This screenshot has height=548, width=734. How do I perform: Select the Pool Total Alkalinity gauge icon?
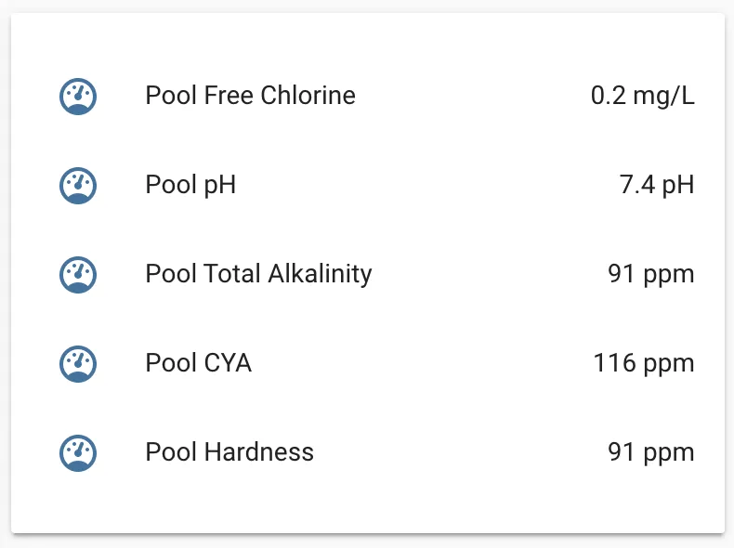click(78, 274)
